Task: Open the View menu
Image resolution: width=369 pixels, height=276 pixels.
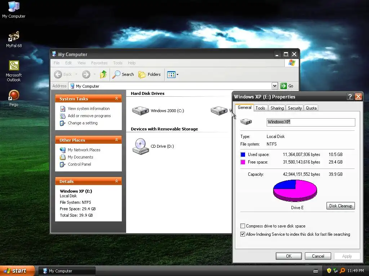Action: click(81, 63)
